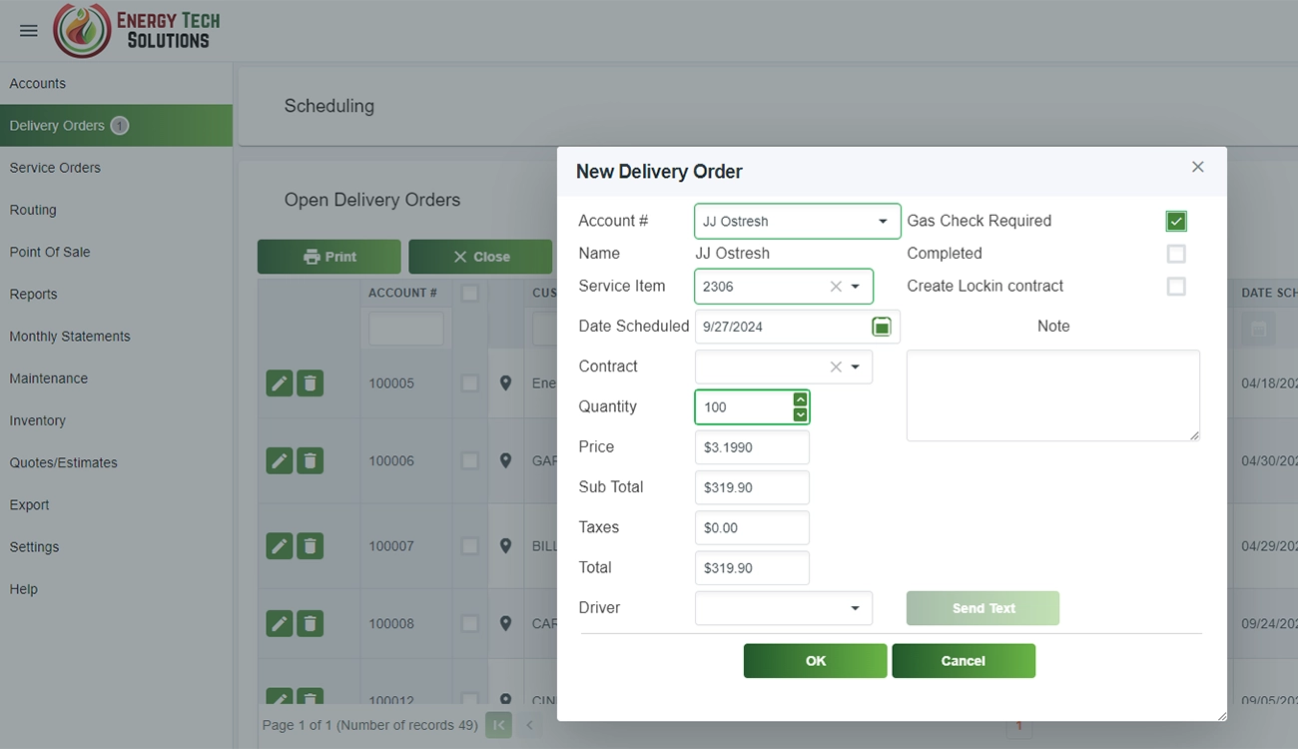Open the hamburger navigation menu
This screenshot has width=1298, height=749.
29,31
